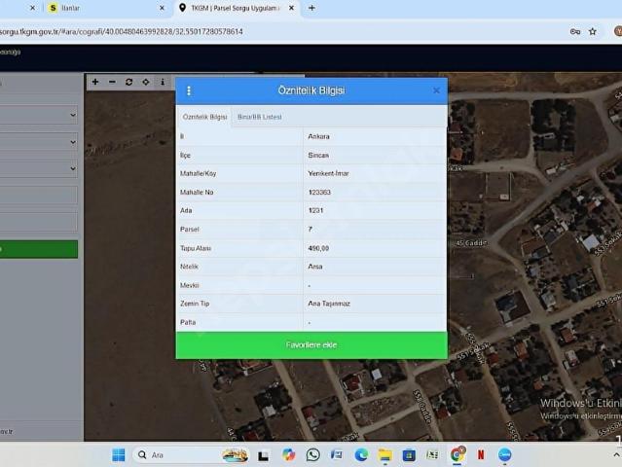Open the black-and-white L-shaped taskbar app
Screen dimensions: 622x467
[264, 456]
